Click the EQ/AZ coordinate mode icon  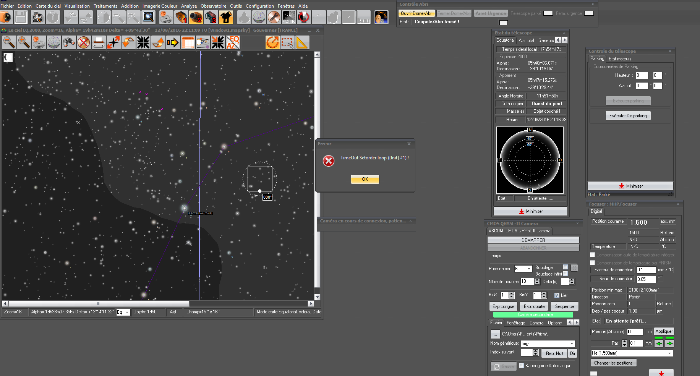pyautogui.click(x=233, y=42)
